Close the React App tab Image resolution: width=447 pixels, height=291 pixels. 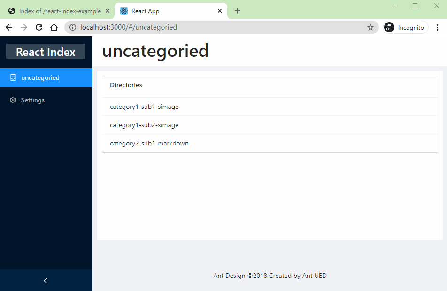219,11
